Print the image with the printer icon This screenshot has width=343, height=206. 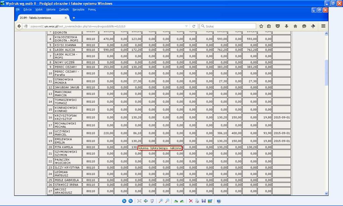click(197, 201)
